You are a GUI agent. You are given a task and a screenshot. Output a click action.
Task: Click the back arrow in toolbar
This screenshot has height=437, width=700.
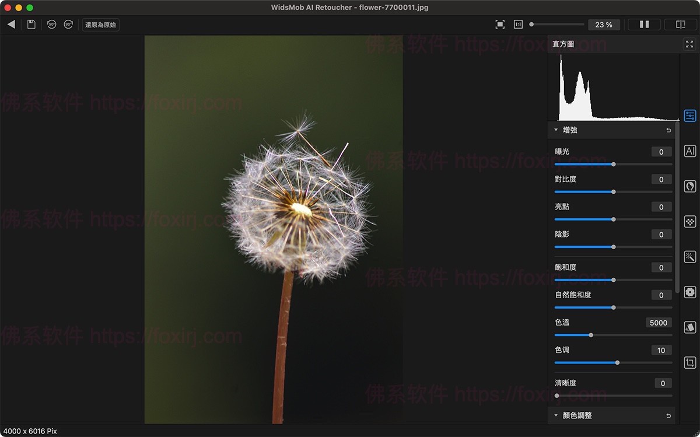[x=11, y=25]
